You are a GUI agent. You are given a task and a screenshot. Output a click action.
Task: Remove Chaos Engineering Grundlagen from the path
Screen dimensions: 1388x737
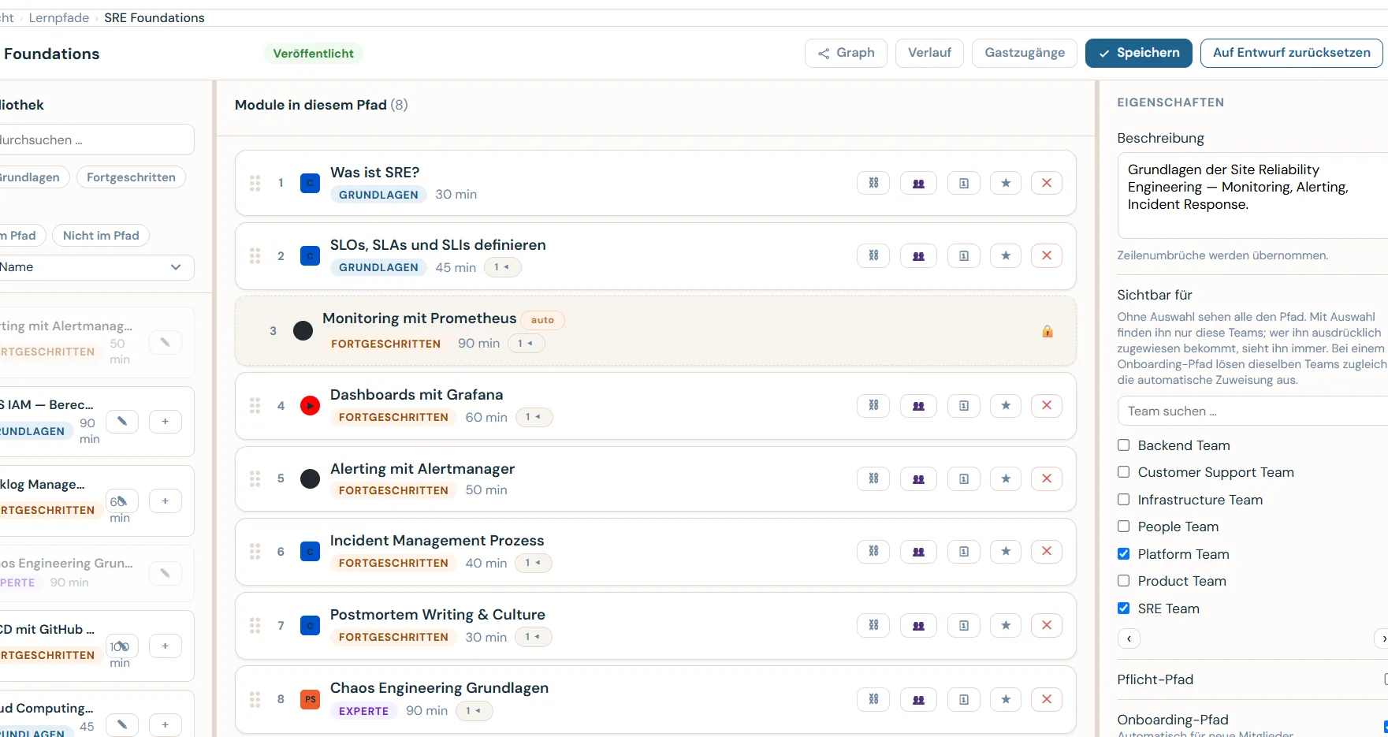(1047, 699)
